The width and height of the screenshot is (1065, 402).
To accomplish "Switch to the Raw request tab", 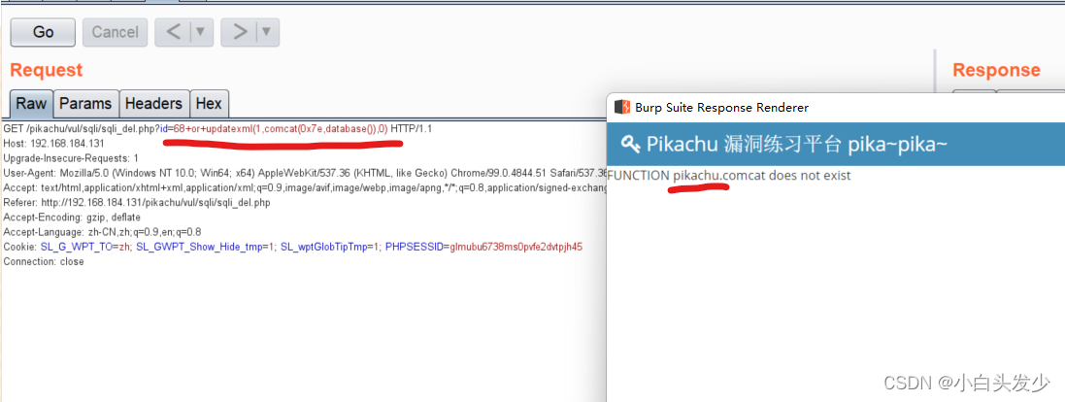I will coord(31,104).
